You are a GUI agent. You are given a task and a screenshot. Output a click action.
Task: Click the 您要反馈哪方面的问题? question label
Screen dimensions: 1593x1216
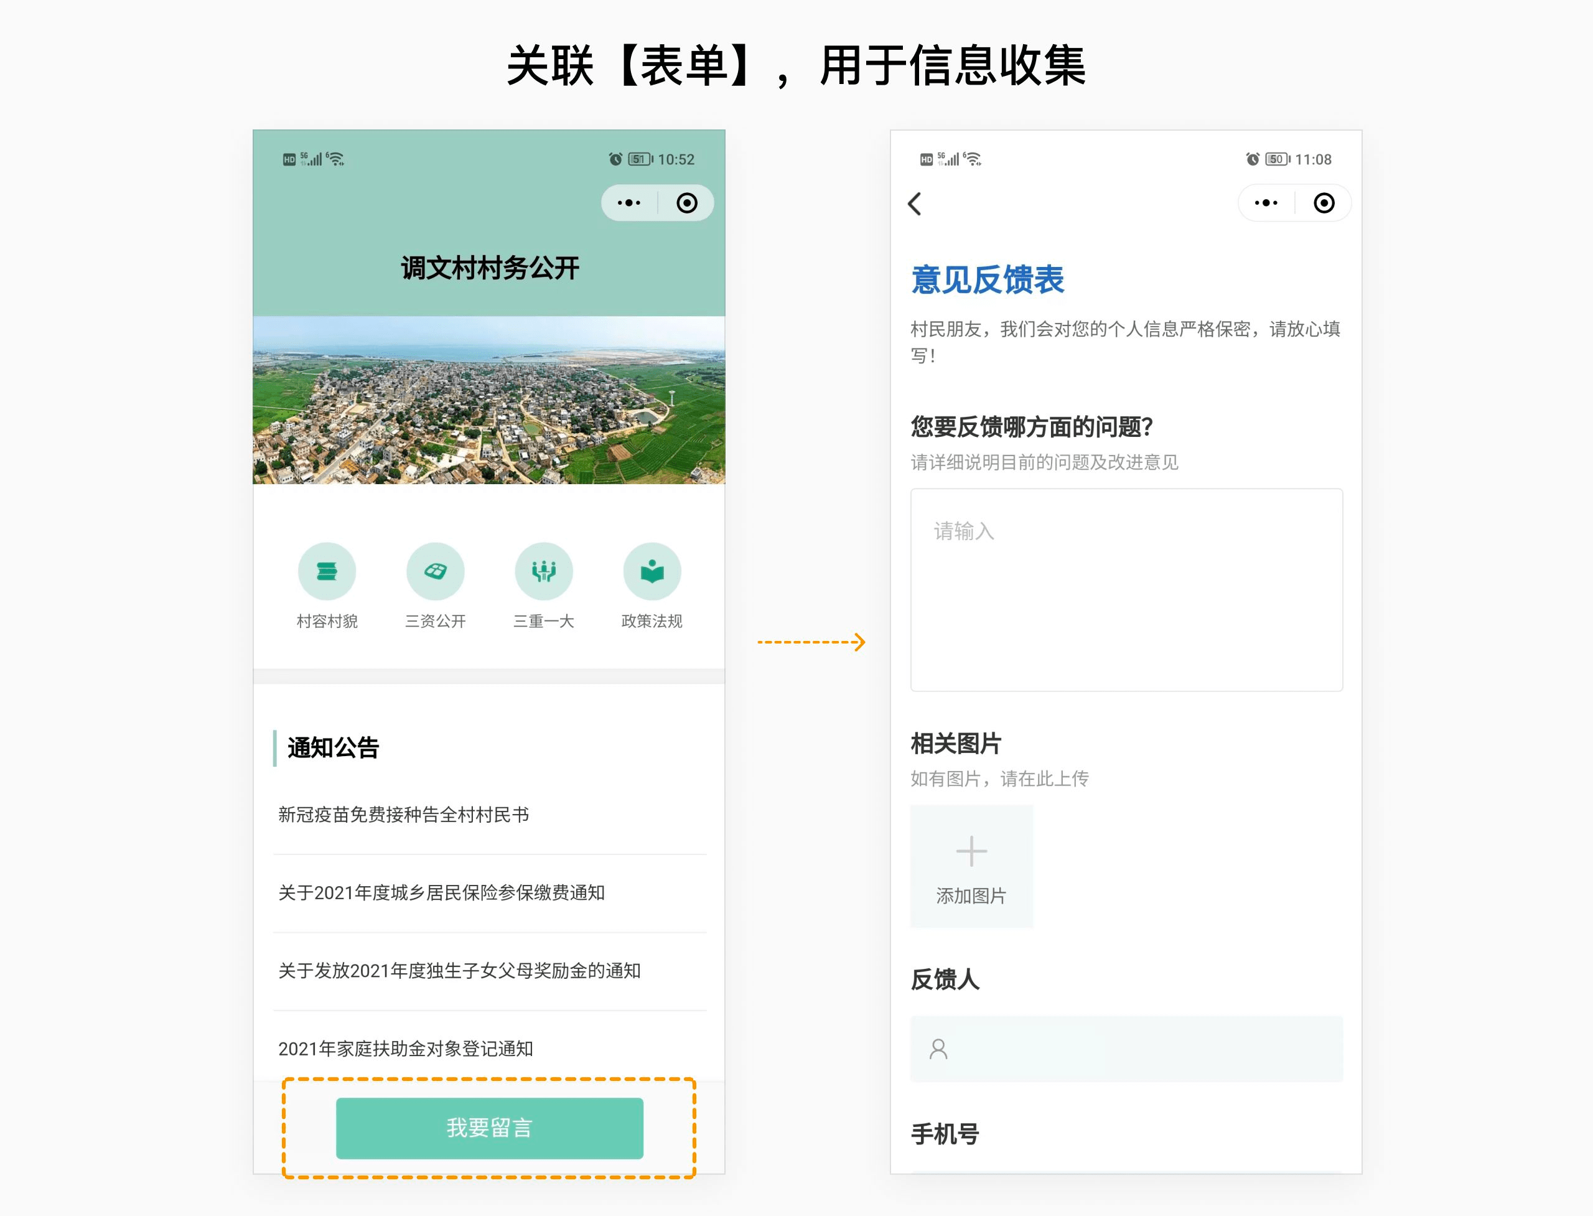tap(1031, 426)
